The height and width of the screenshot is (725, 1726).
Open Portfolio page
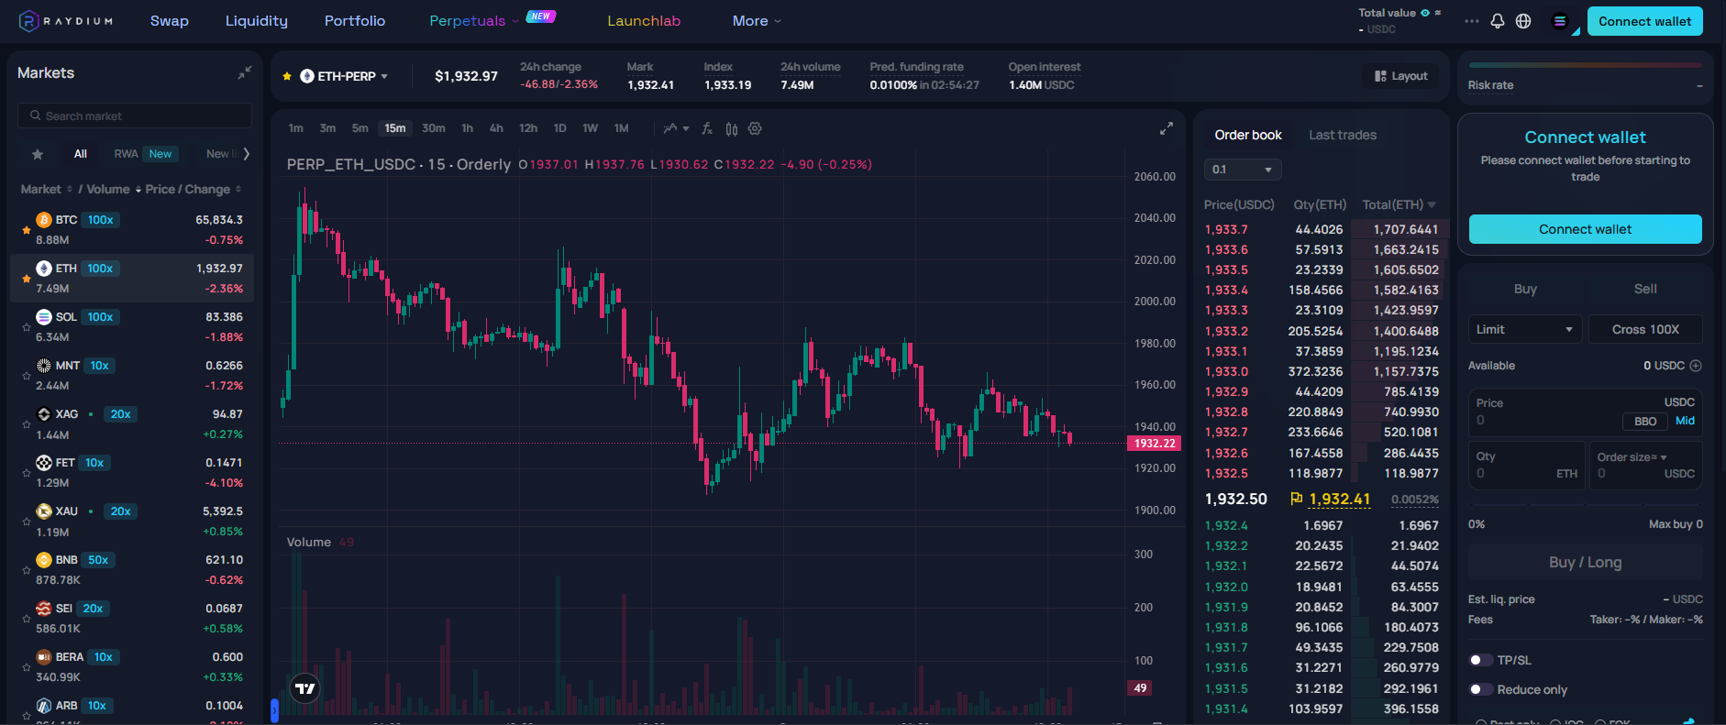(x=355, y=21)
